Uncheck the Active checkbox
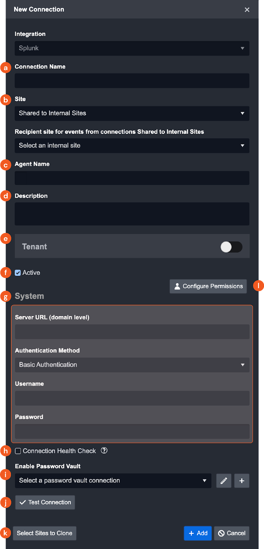This screenshot has width=264, height=549. (18, 273)
